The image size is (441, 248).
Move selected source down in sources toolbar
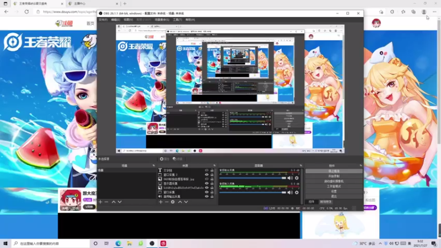point(186,202)
